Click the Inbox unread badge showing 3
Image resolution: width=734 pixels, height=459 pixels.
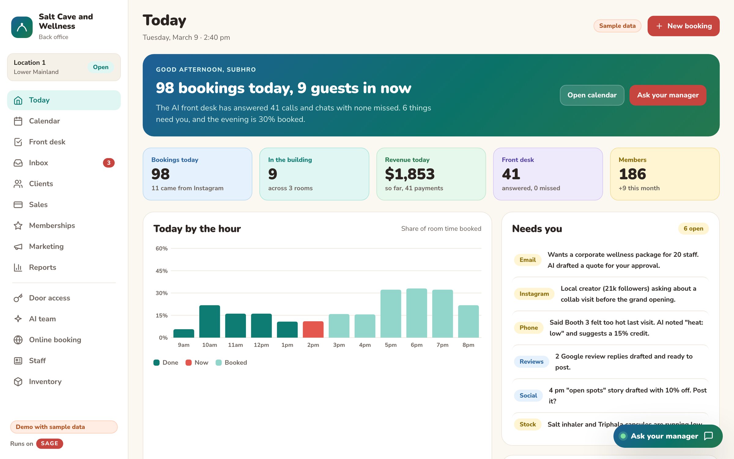[109, 163]
